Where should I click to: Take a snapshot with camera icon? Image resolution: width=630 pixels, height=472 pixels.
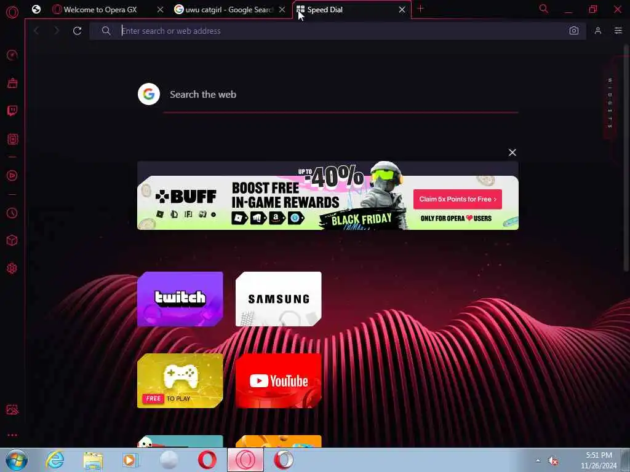coord(574,31)
